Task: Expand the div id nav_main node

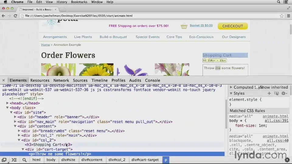Action: coord(15,121)
